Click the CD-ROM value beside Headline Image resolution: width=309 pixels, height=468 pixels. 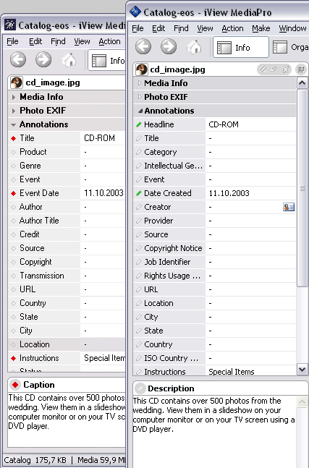pos(224,124)
